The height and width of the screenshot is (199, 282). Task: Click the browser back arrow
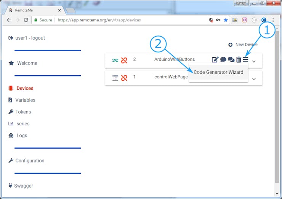click(x=9, y=20)
